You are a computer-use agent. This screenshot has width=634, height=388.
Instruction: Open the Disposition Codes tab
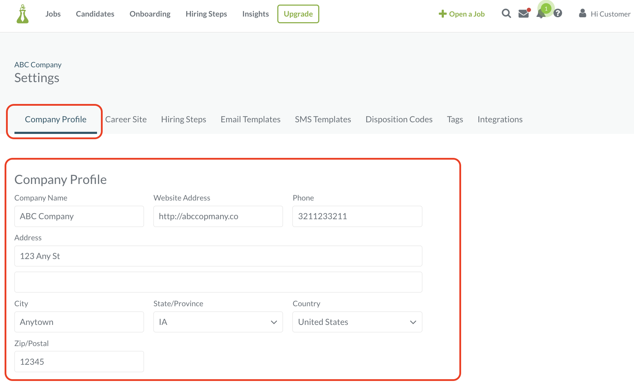[x=399, y=119]
